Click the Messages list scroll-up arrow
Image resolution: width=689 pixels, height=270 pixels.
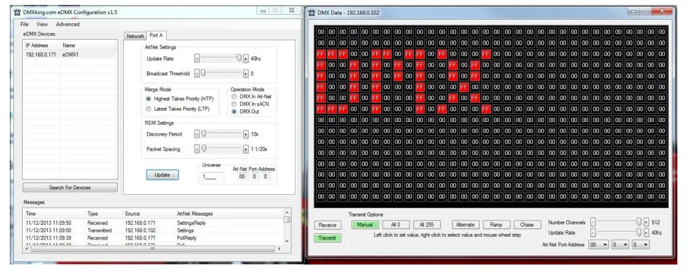pyautogui.click(x=287, y=213)
